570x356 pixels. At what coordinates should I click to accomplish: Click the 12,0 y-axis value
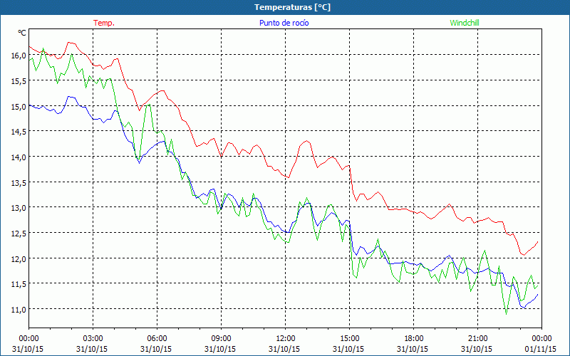[x=19, y=259]
